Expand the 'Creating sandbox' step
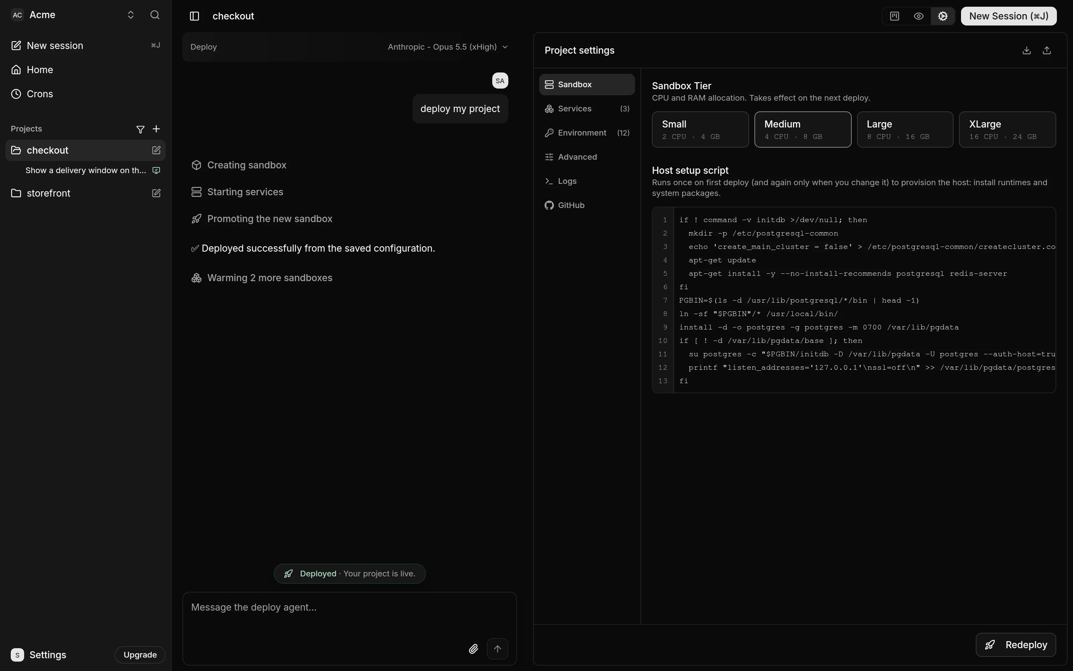 pyautogui.click(x=238, y=165)
